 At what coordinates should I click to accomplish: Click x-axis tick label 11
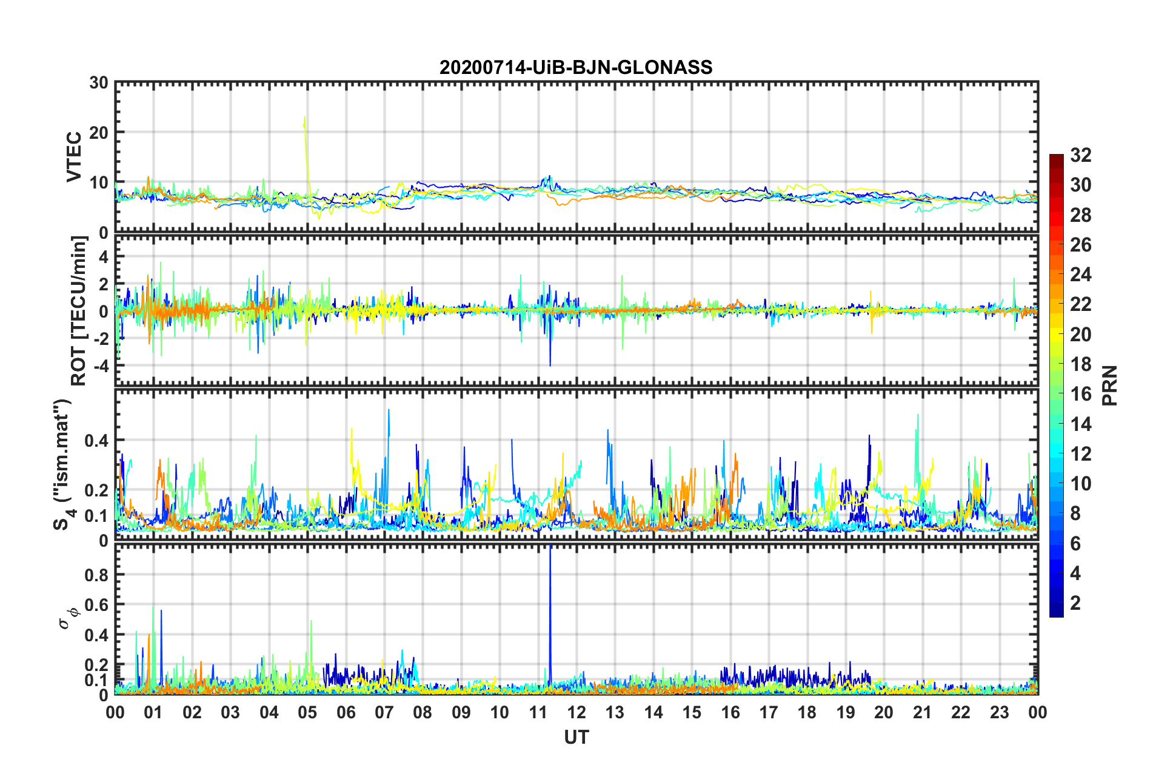538,712
